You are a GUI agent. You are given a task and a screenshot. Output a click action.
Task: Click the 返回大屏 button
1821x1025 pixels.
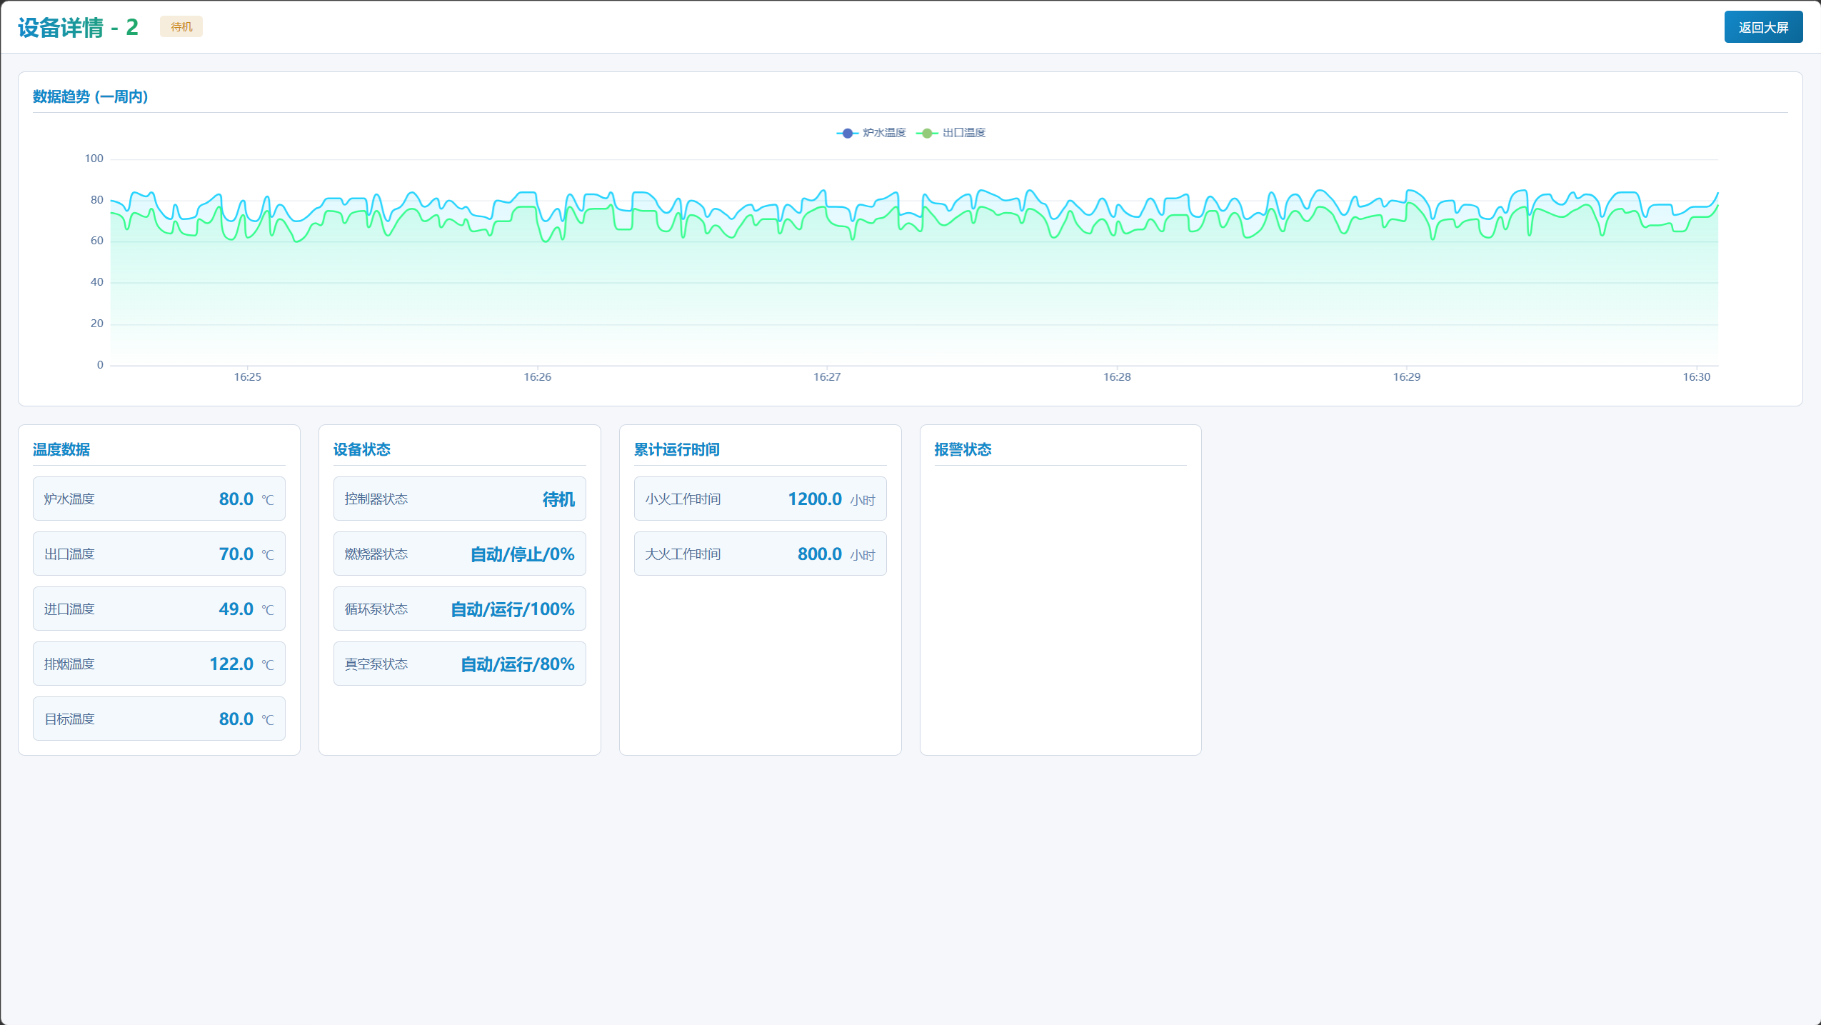[x=1762, y=27]
